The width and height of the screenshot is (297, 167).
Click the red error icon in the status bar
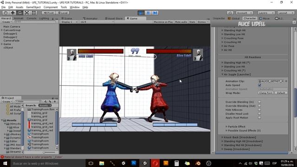coord(2,157)
